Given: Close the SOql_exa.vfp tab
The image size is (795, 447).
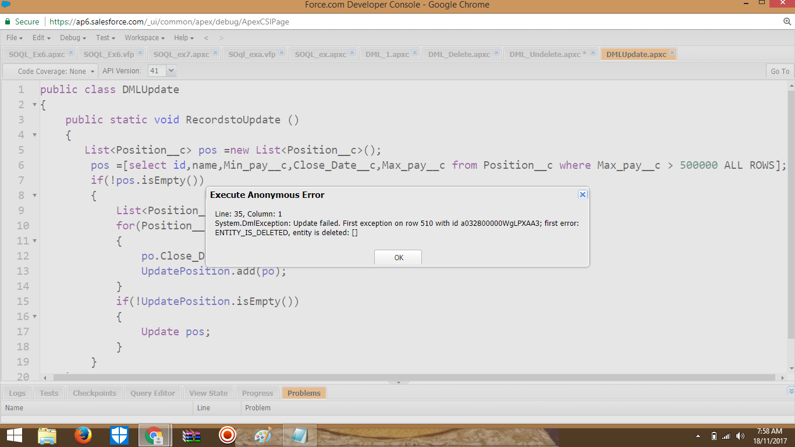Looking at the screenshot, I should point(282,52).
